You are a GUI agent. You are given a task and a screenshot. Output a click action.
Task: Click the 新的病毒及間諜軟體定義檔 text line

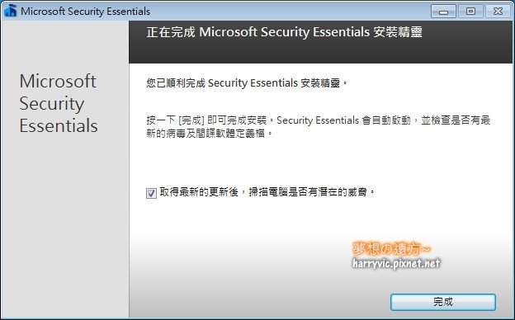pyautogui.click(x=210, y=134)
